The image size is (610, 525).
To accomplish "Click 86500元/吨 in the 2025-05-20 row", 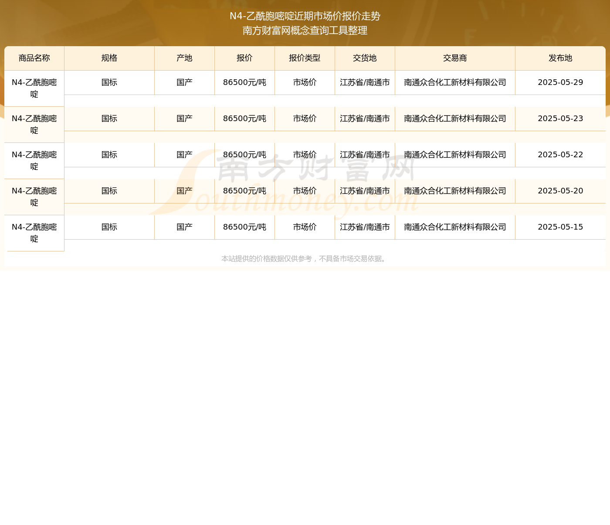I will point(245,191).
